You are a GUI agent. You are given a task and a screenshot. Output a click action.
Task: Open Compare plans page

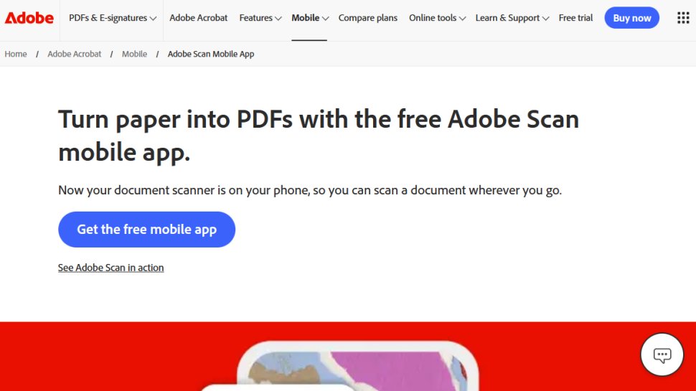[x=367, y=18]
